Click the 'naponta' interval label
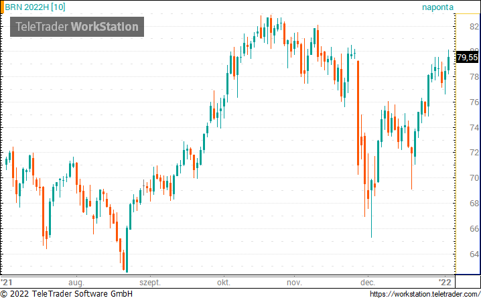 pyautogui.click(x=437, y=7)
